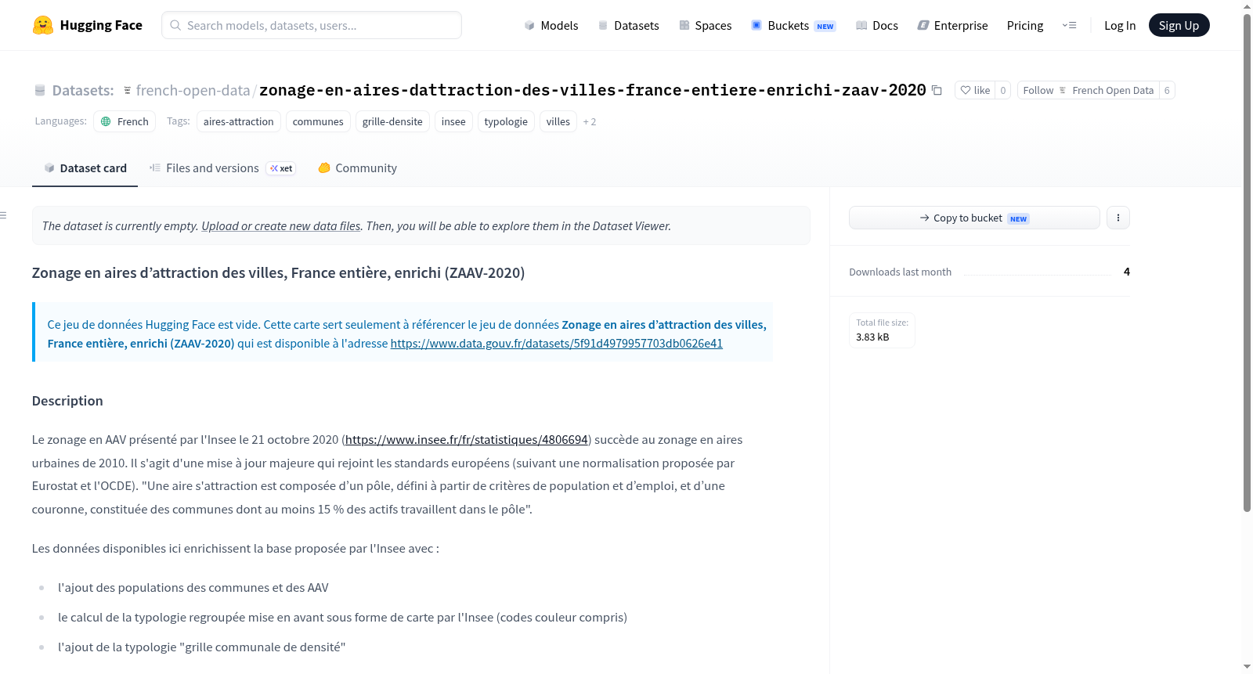
Task: Open the Community tab
Action: click(x=358, y=168)
